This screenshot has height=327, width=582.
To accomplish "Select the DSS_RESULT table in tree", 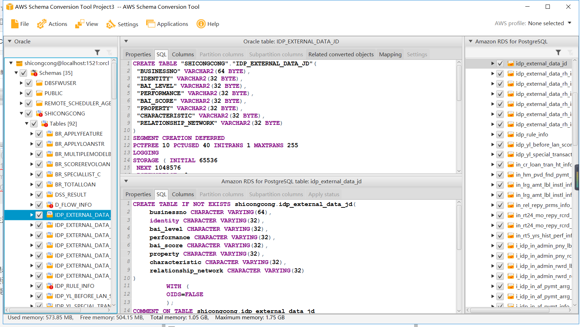I will (70, 195).
